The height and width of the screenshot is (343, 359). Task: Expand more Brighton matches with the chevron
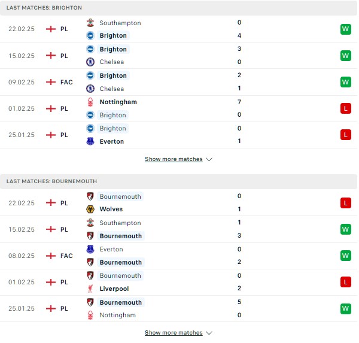coord(209,159)
